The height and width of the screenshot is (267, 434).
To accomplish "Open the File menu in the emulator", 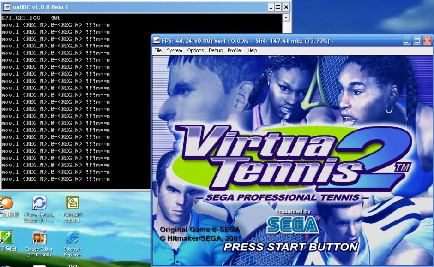I will point(158,50).
